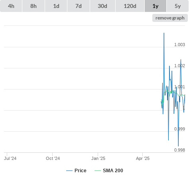
Task: Choose the 1d time range tab
Action: pos(56,6)
